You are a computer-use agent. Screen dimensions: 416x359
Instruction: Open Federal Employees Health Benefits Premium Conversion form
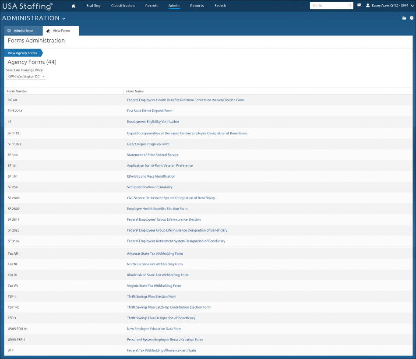[186, 100]
